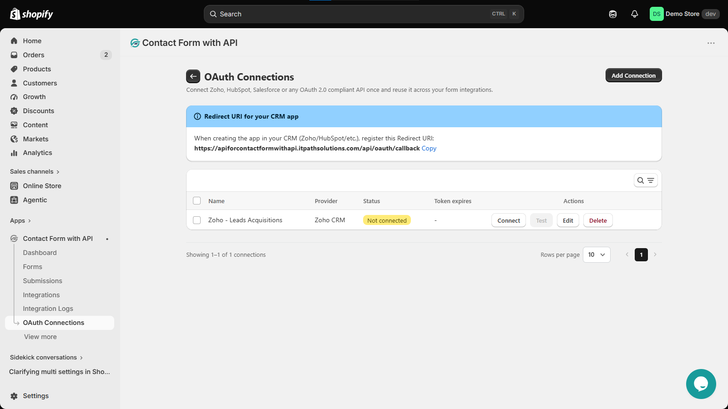Click the dev store badge
The height and width of the screenshot is (409, 728).
coord(711,14)
